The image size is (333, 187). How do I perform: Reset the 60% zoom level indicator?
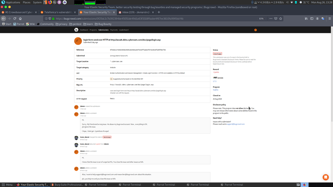coord(261,19)
